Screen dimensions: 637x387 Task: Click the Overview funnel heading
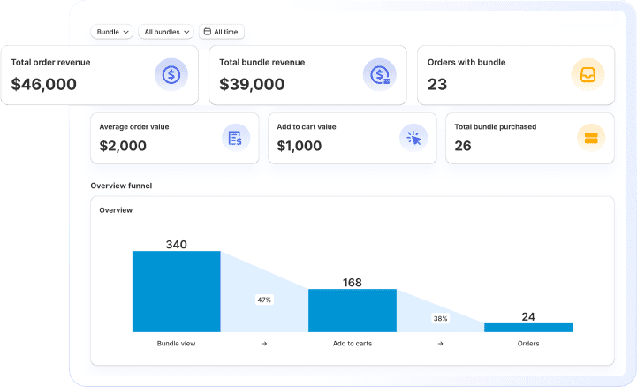click(x=121, y=186)
